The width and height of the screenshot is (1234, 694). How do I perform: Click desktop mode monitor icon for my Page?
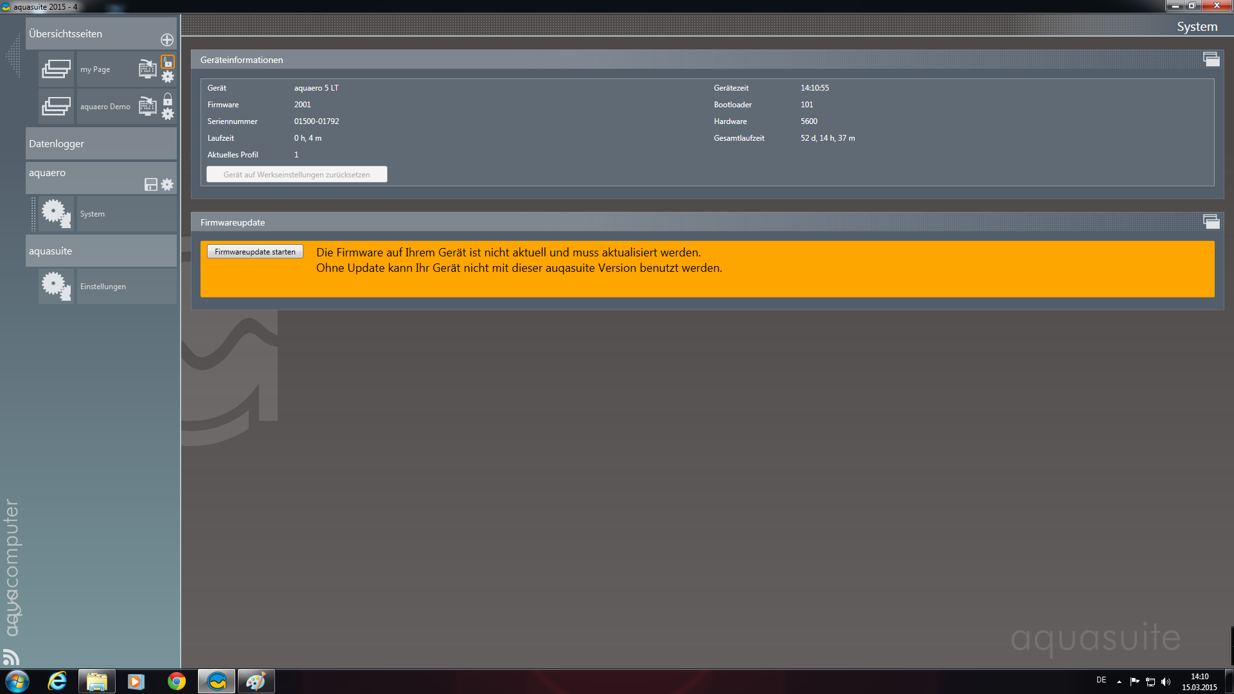point(148,69)
